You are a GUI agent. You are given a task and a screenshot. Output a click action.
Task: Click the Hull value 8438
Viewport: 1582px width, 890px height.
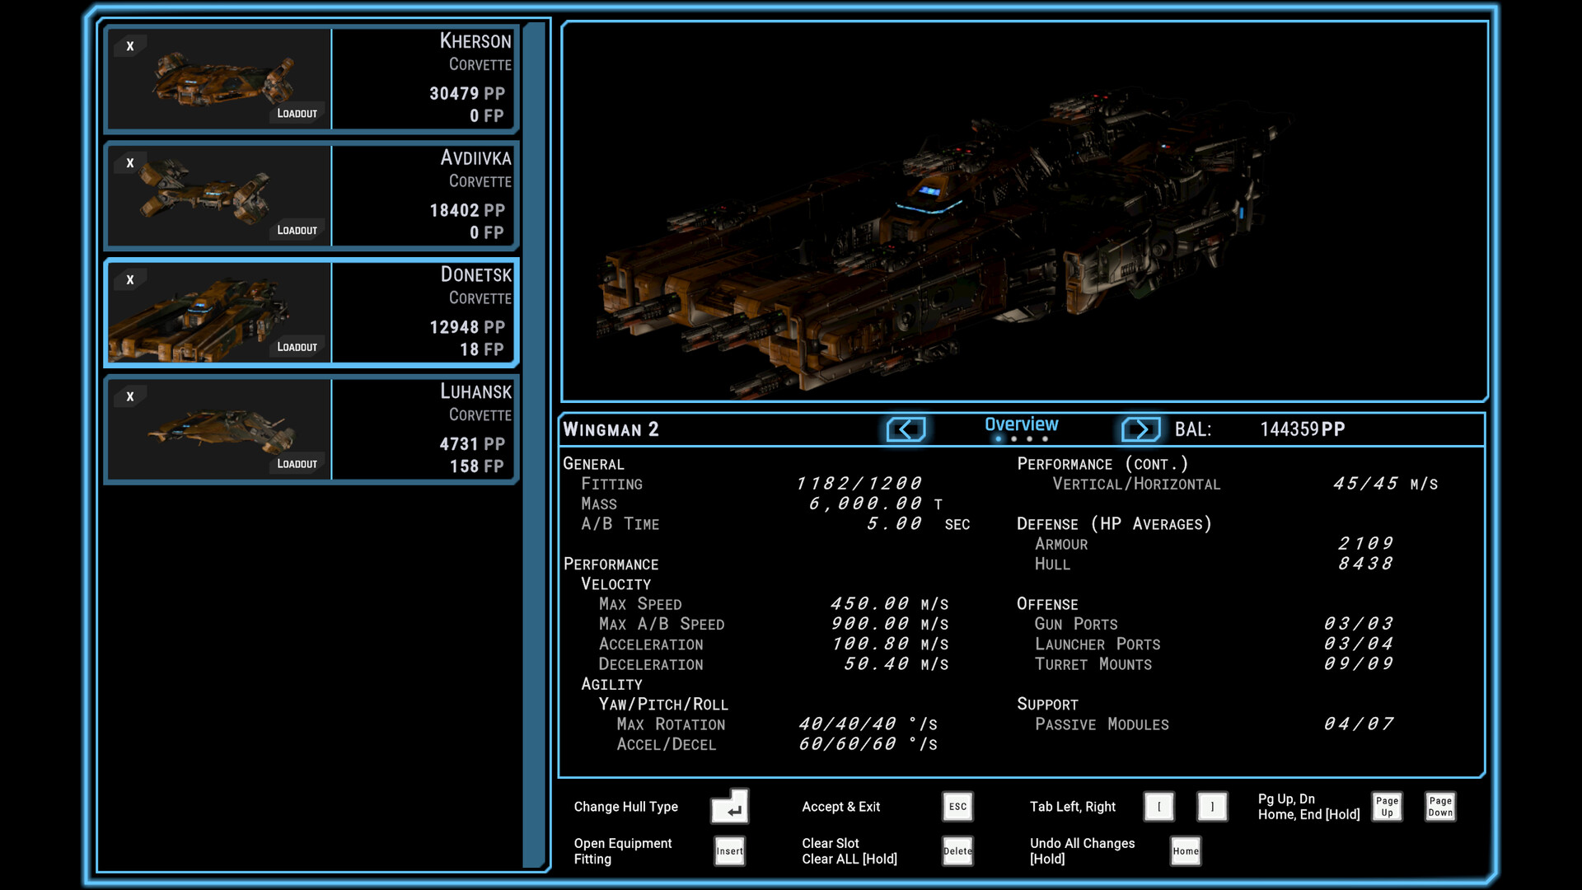tap(1365, 564)
